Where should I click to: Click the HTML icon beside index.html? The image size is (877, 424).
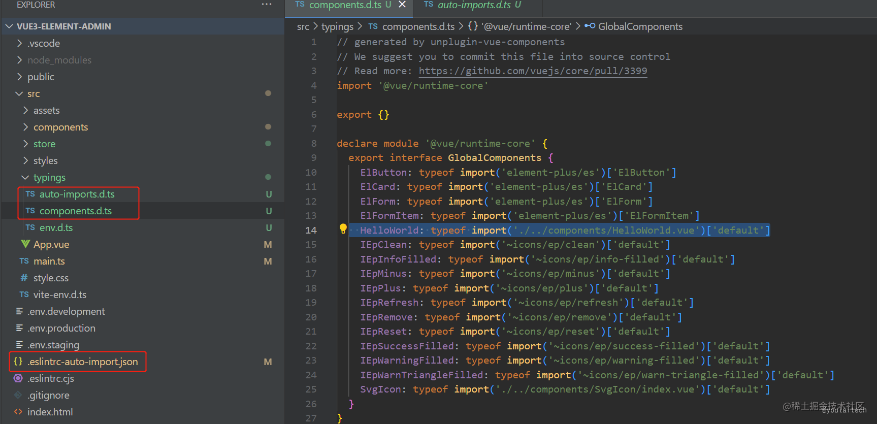coord(18,412)
